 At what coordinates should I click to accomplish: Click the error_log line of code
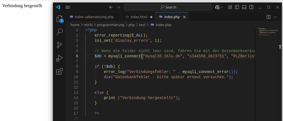pos(171,72)
